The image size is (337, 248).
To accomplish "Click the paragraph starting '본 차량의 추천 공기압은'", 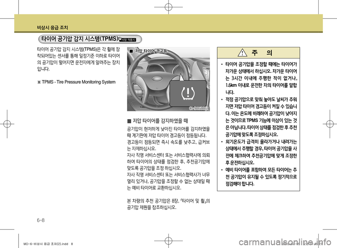I will (168, 204).
